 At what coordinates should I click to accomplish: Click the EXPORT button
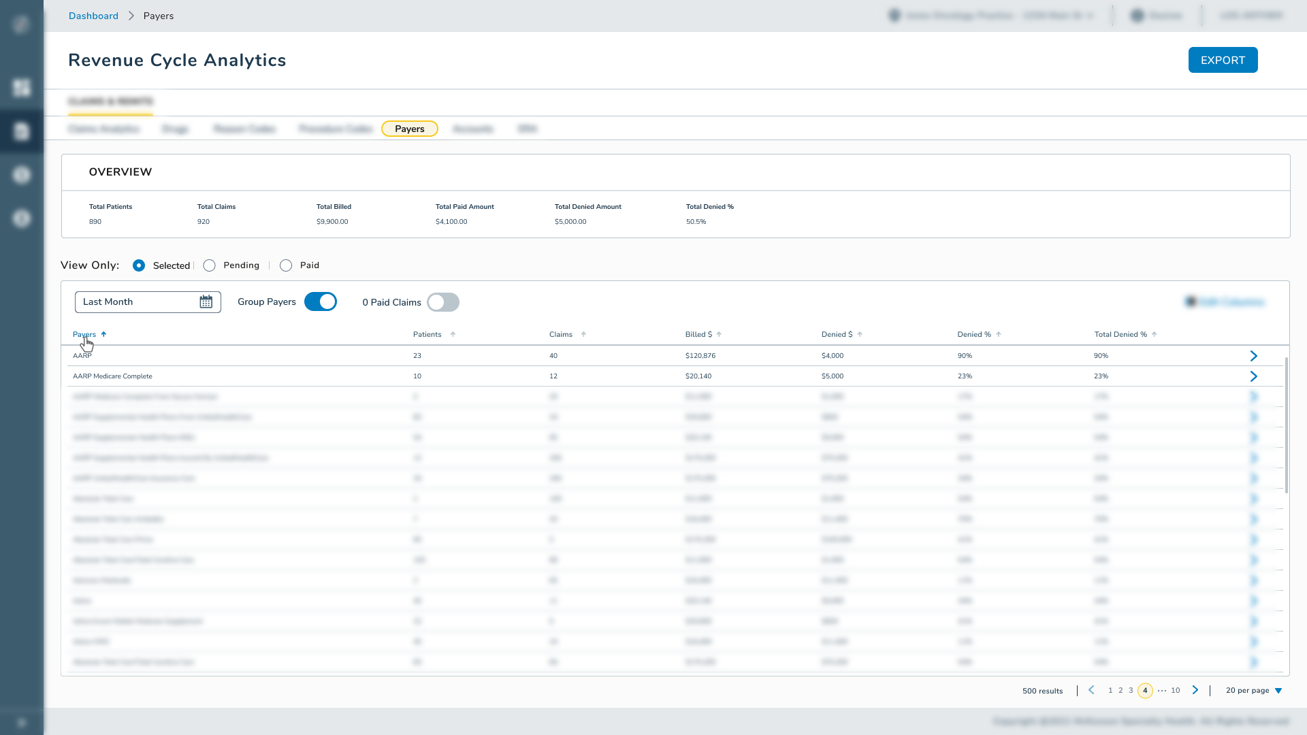coord(1223,60)
